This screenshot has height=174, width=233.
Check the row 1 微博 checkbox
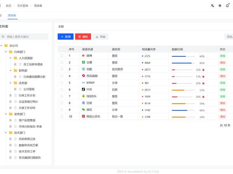click(x=62, y=56)
